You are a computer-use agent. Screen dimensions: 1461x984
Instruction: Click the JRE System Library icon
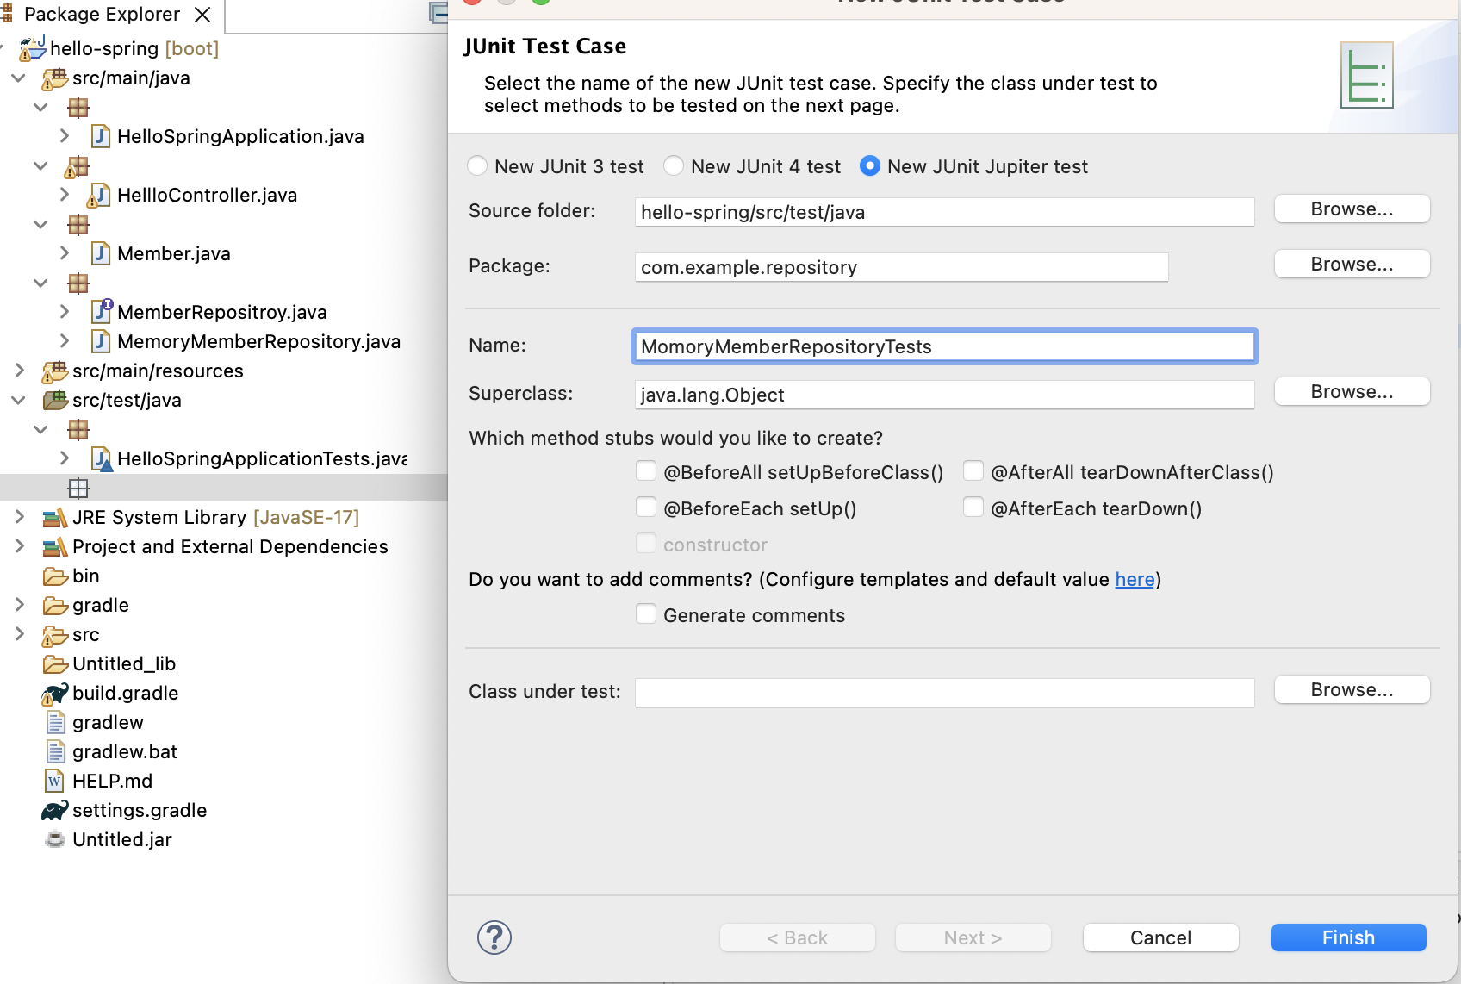(54, 518)
